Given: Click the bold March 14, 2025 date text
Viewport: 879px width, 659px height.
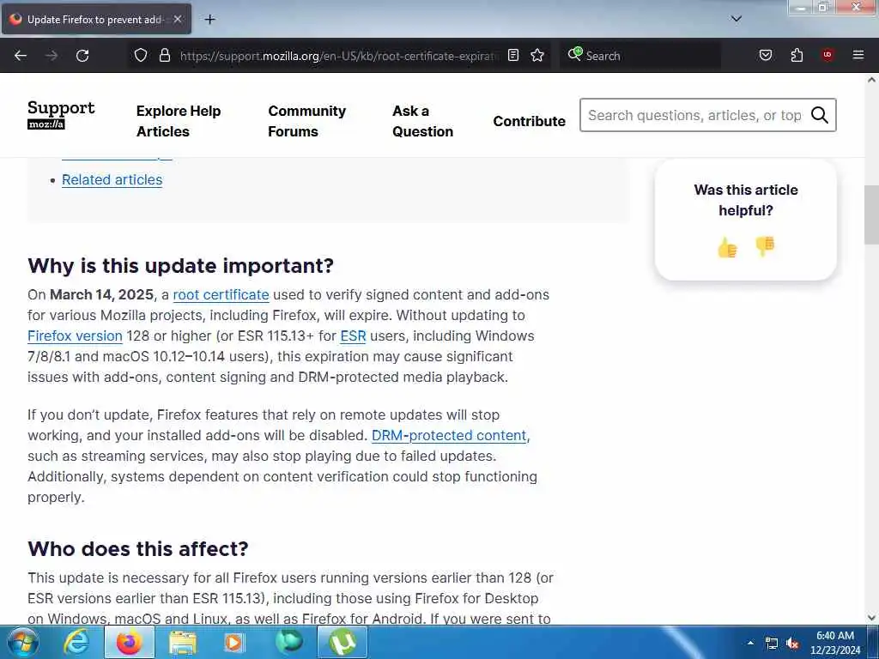Looking at the screenshot, I should (101, 295).
